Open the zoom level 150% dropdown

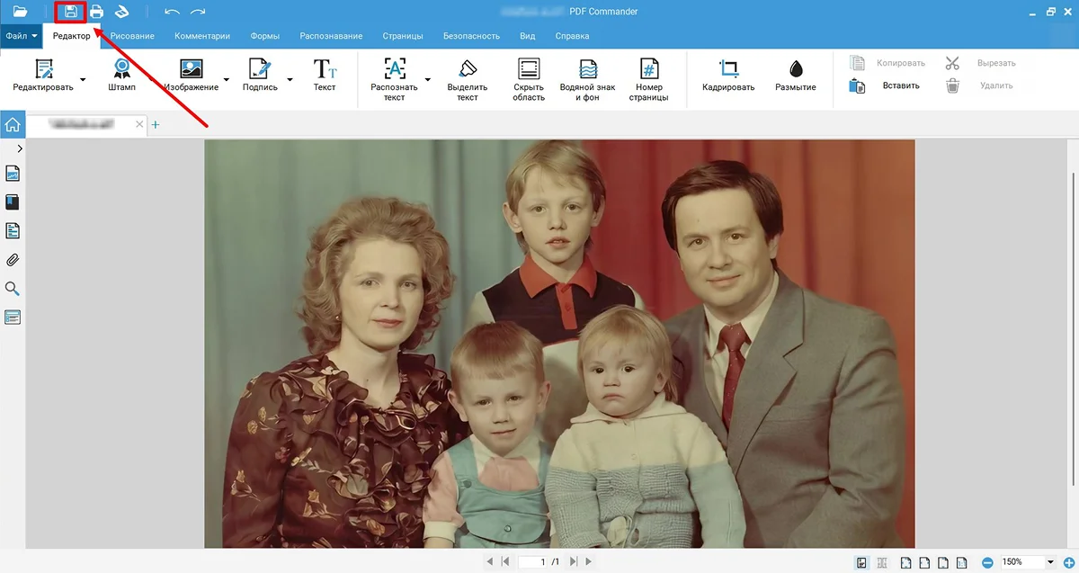tap(1049, 562)
